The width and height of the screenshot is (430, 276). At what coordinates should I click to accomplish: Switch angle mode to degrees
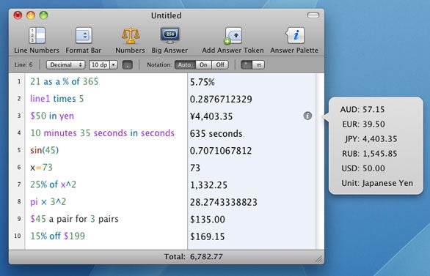click(x=247, y=65)
